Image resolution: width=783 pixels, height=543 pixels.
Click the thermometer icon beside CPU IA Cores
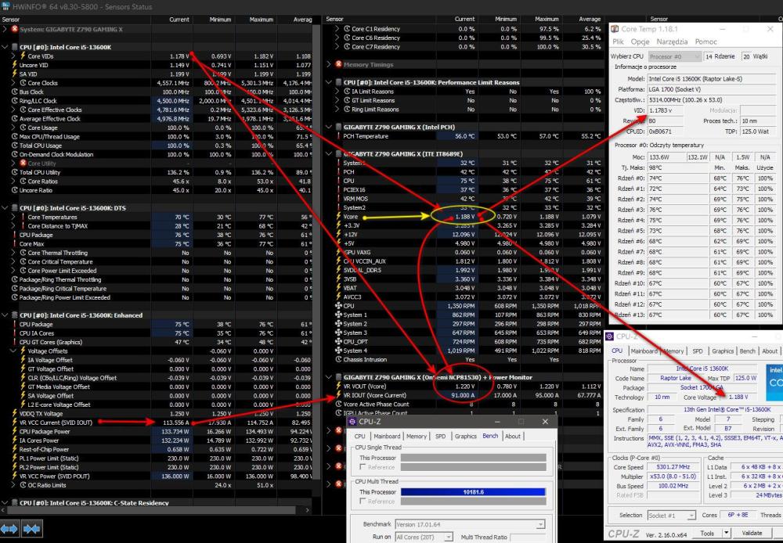[x=13, y=333]
